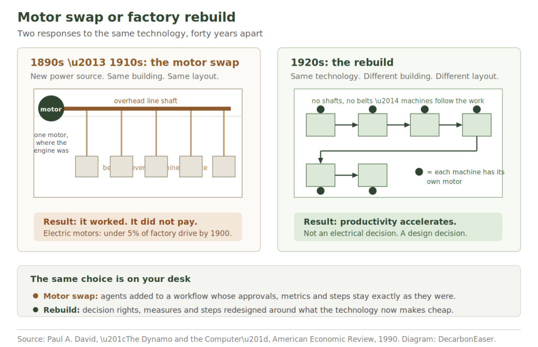
Task: Click the source line citing Paul A. David
Action: 256,339
